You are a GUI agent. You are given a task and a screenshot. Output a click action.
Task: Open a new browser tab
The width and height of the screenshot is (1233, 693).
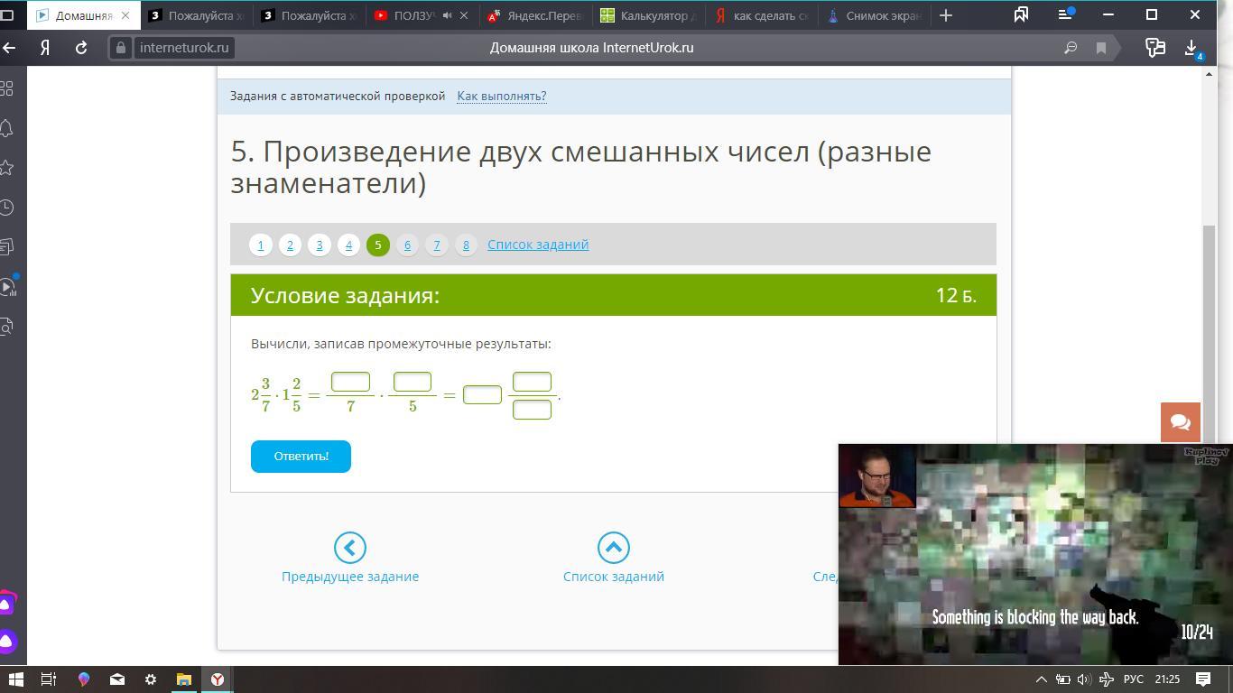946,15
